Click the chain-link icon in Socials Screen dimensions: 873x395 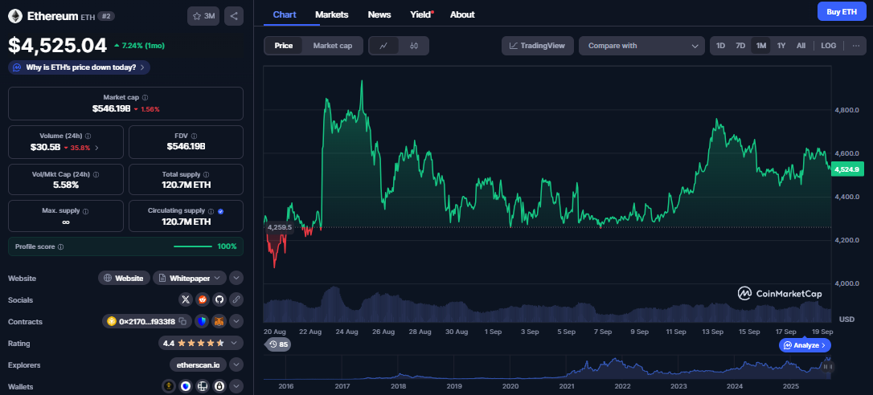[x=236, y=300]
